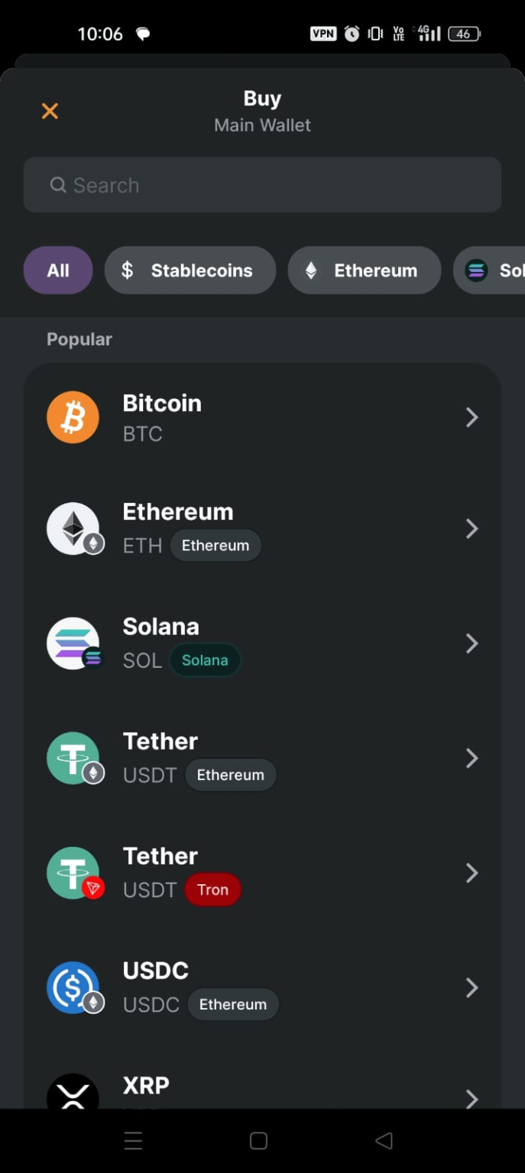This screenshot has width=525, height=1173.
Task: Tap the search magnifier icon
Action: (58, 185)
